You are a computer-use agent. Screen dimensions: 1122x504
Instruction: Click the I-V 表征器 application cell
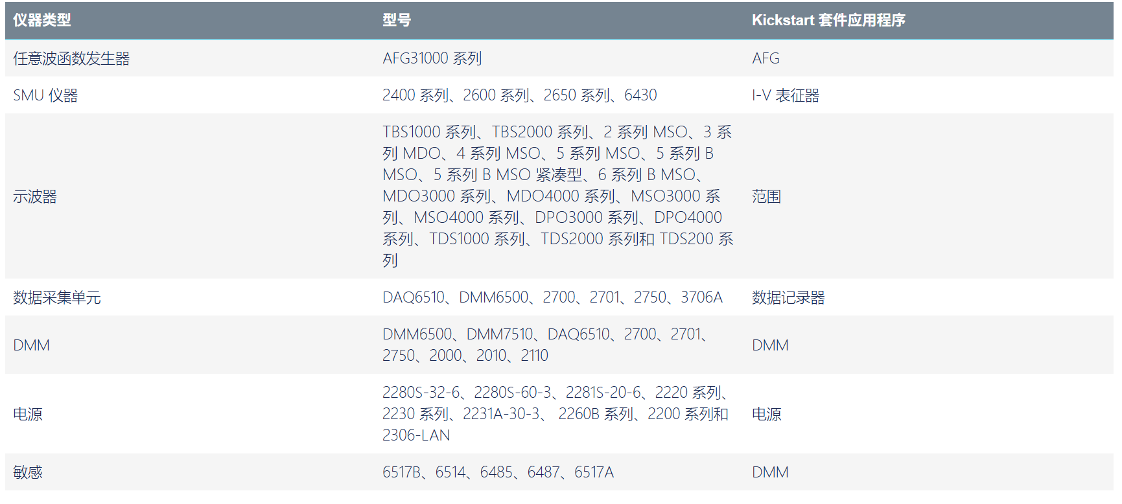(785, 95)
